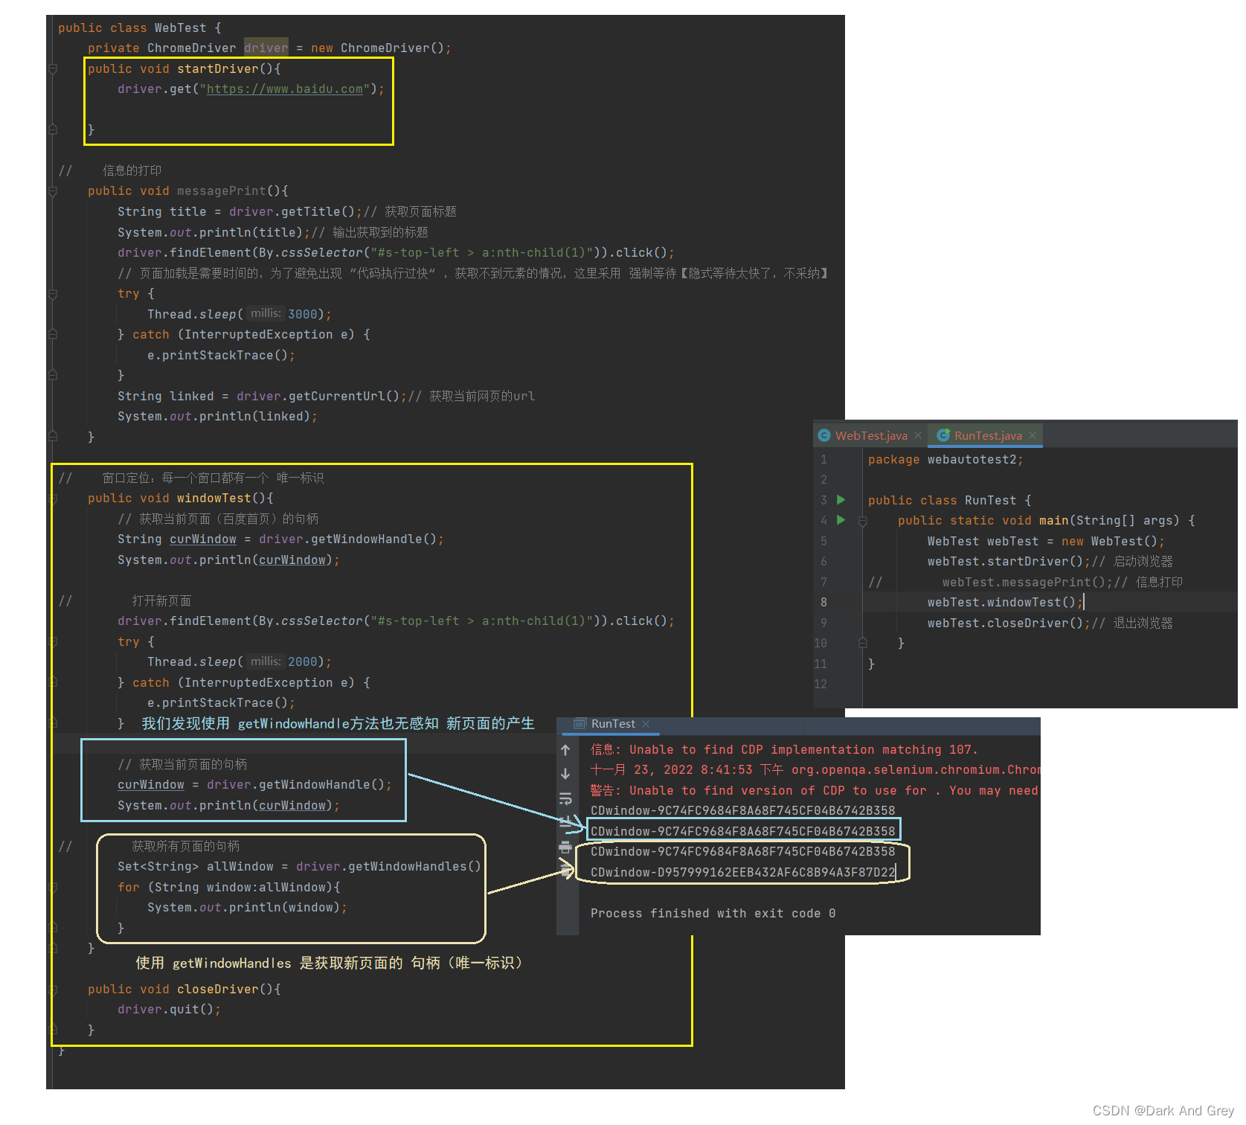The image size is (1246, 1125).
Task: Click the WebTest.java tab class icon
Action: coord(824,435)
